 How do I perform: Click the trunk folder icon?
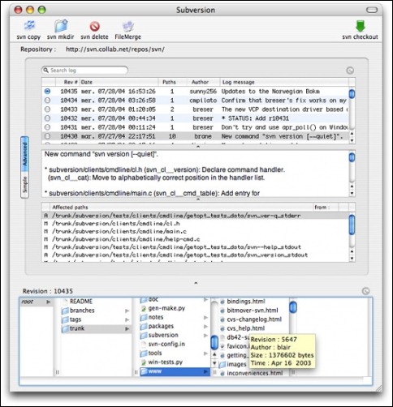pyautogui.click(x=65, y=328)
